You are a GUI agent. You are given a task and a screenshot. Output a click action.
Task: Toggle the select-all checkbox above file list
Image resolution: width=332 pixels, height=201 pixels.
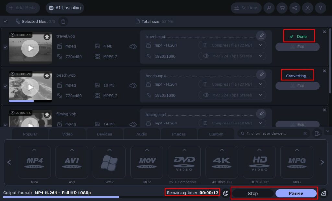tap(6, 21)
